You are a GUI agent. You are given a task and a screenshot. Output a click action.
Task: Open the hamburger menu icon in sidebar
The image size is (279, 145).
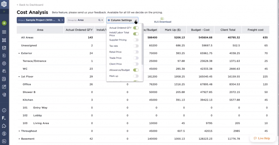[x=4, y=32]
